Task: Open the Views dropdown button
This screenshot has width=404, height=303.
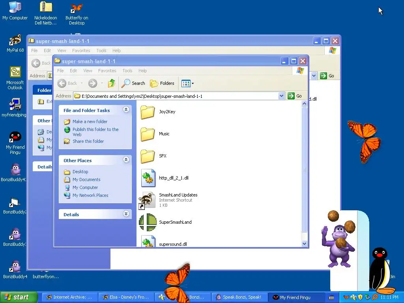Action: point(187,83)
